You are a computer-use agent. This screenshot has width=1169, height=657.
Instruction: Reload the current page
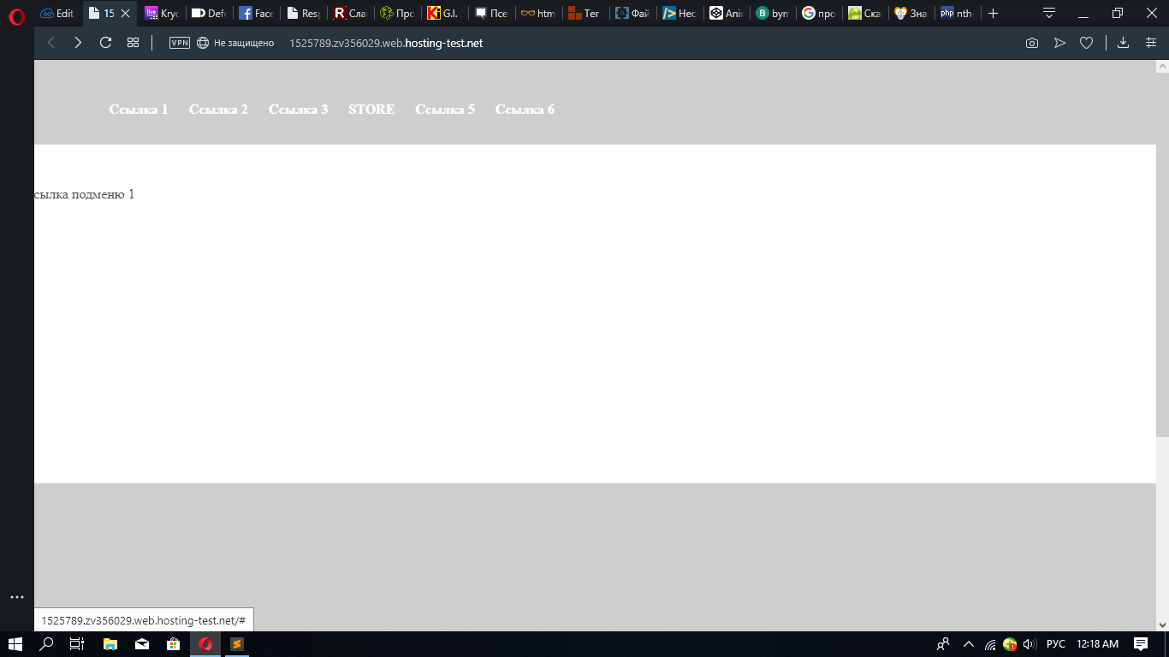[105, 43]
